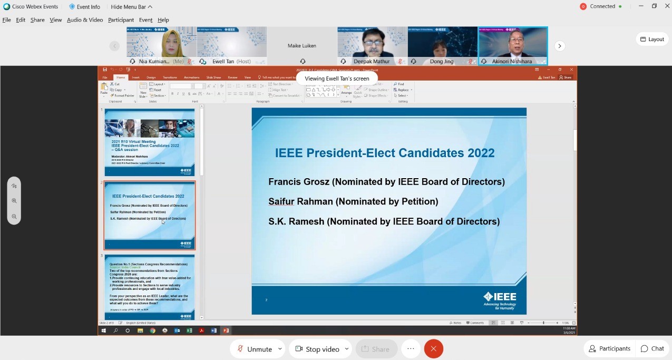Click Cut in the Clipboard group

tap(115, 84)
